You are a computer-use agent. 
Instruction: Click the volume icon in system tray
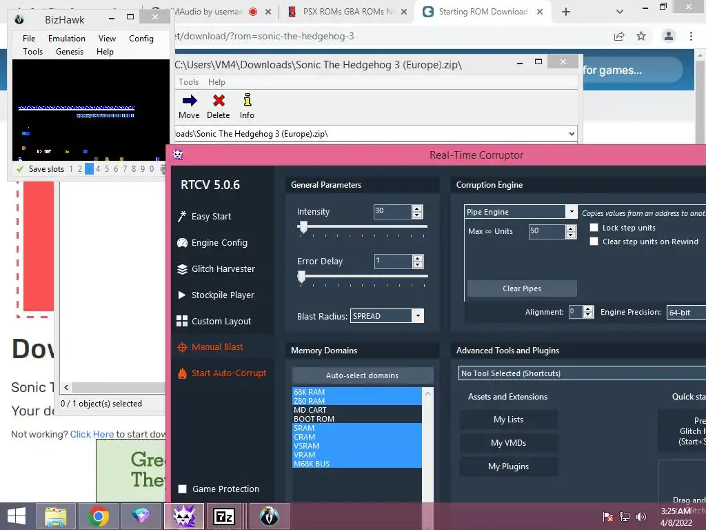point(641,516)
